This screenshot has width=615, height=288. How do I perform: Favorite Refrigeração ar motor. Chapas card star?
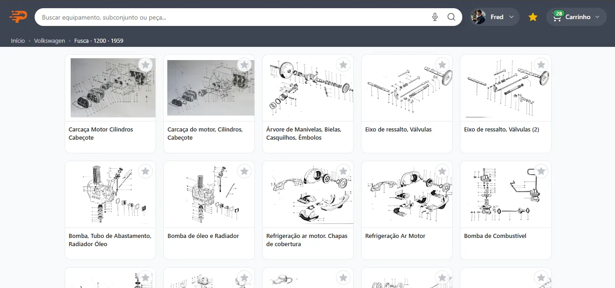tap(343, 172)
